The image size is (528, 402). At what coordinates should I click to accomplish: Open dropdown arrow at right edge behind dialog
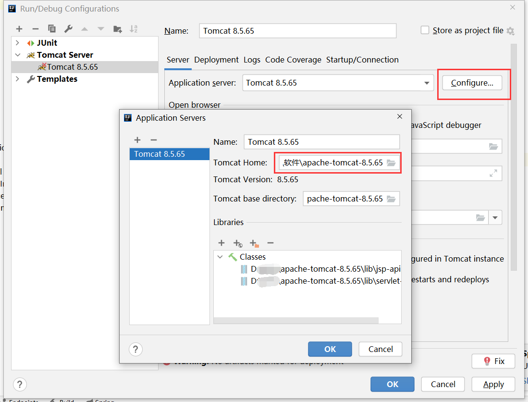click(495, 218)
